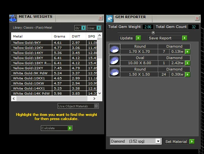Select the oval 10.00 X 8.00 gem thumbnail
Viewport: 204px width, 154px height.
[x=114, y=61]
